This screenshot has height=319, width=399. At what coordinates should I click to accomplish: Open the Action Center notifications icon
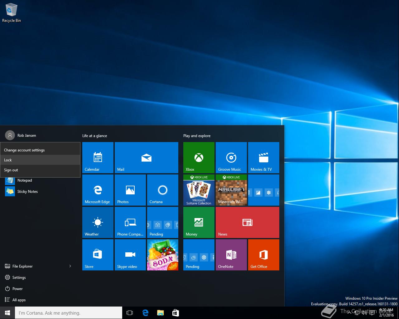tap(372, 313)
